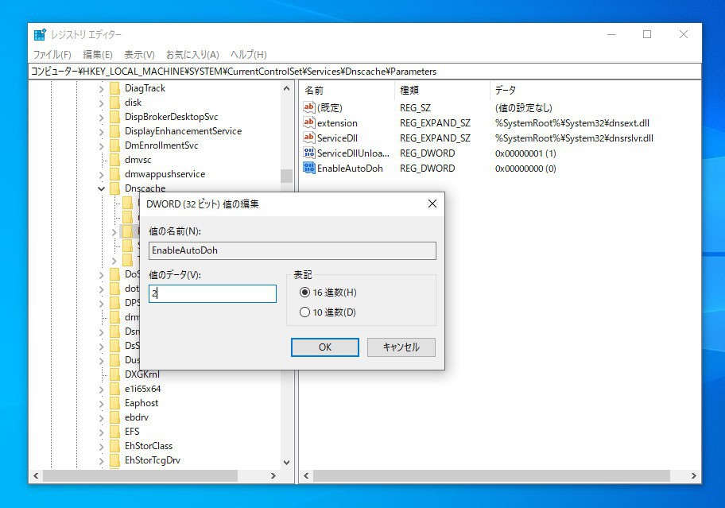Maximize the Registry Editor window

(x=647, y=34)
